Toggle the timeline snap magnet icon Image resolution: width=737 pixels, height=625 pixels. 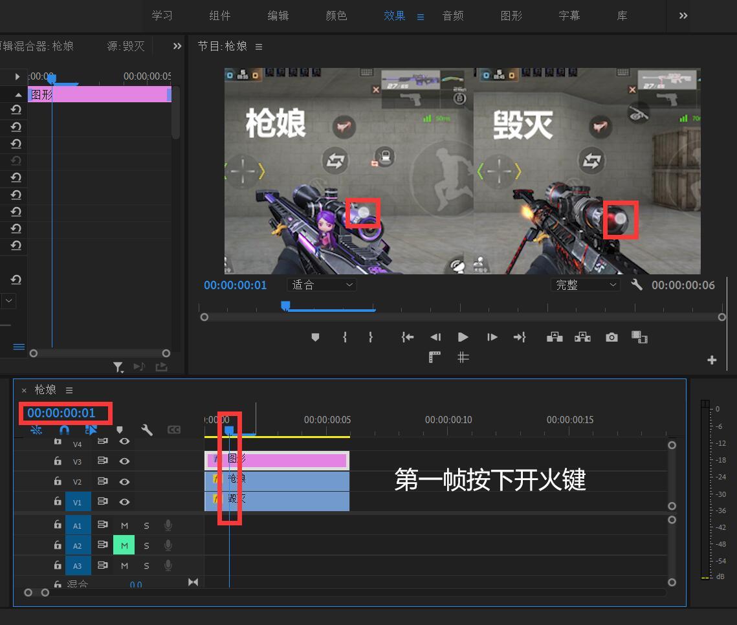tap(65, 430)
